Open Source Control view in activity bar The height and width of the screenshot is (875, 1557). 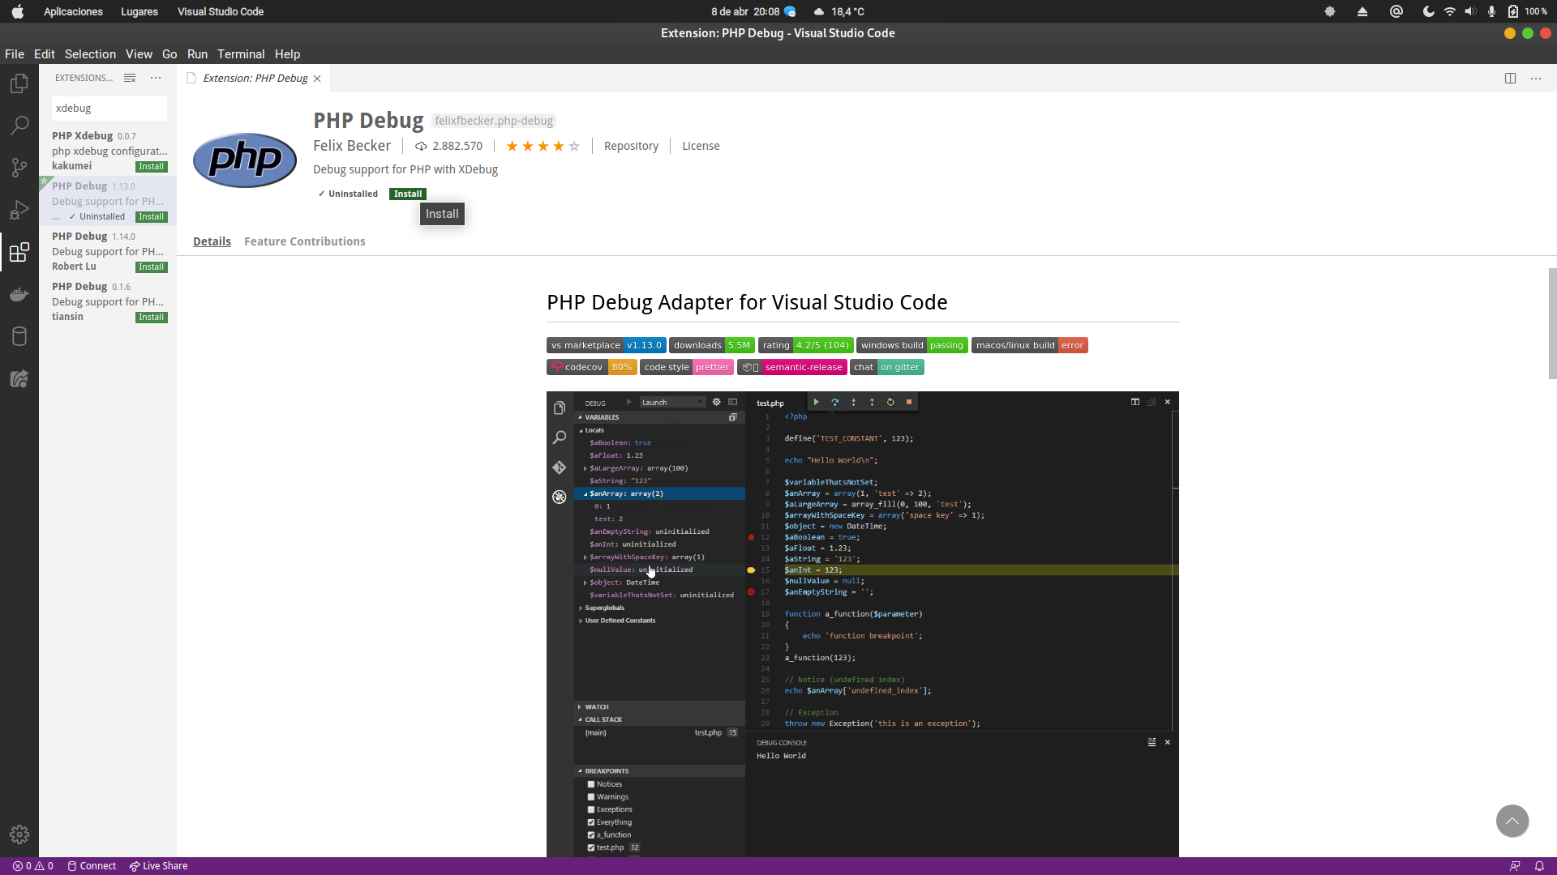click(19, 168)
